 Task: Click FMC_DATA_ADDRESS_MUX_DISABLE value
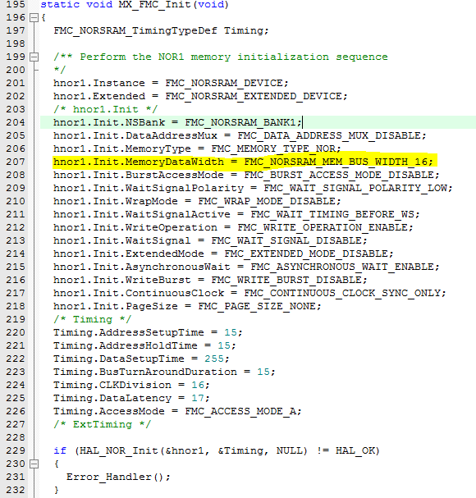pyautogui.click(x=329, y=135)
